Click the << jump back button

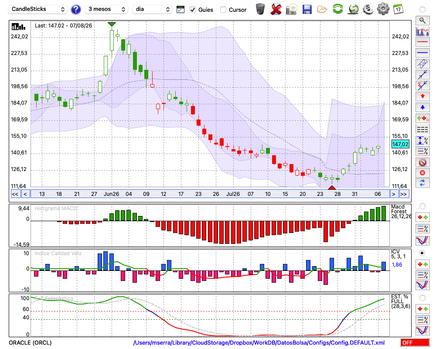click(x=15, y=194)
